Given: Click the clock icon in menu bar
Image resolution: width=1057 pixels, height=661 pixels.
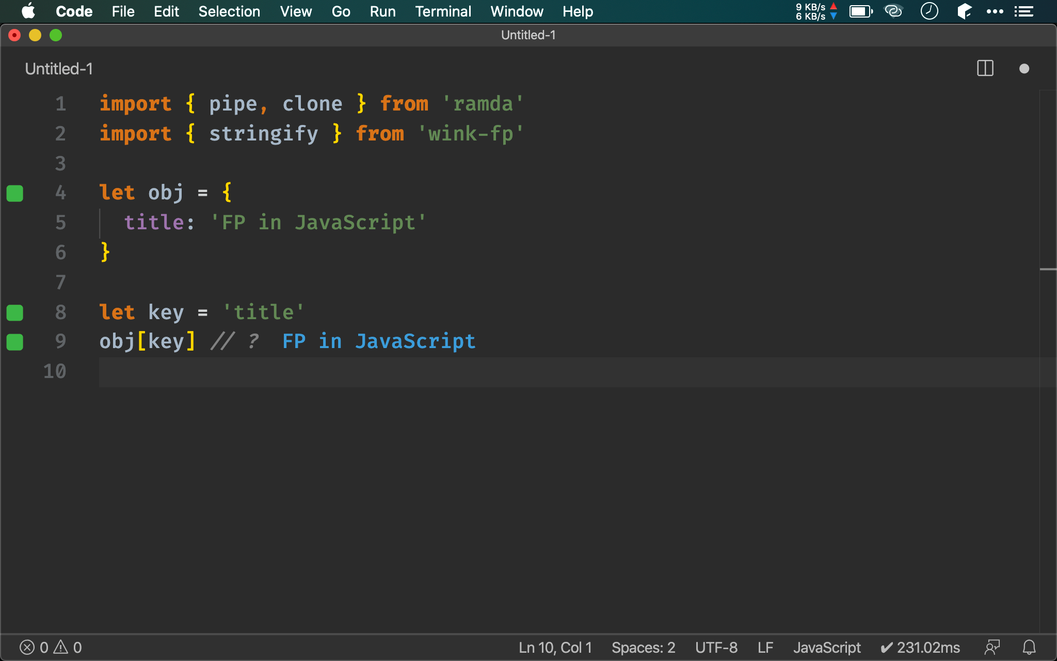Looking at the screenshot, I should [x=929, y=11].
